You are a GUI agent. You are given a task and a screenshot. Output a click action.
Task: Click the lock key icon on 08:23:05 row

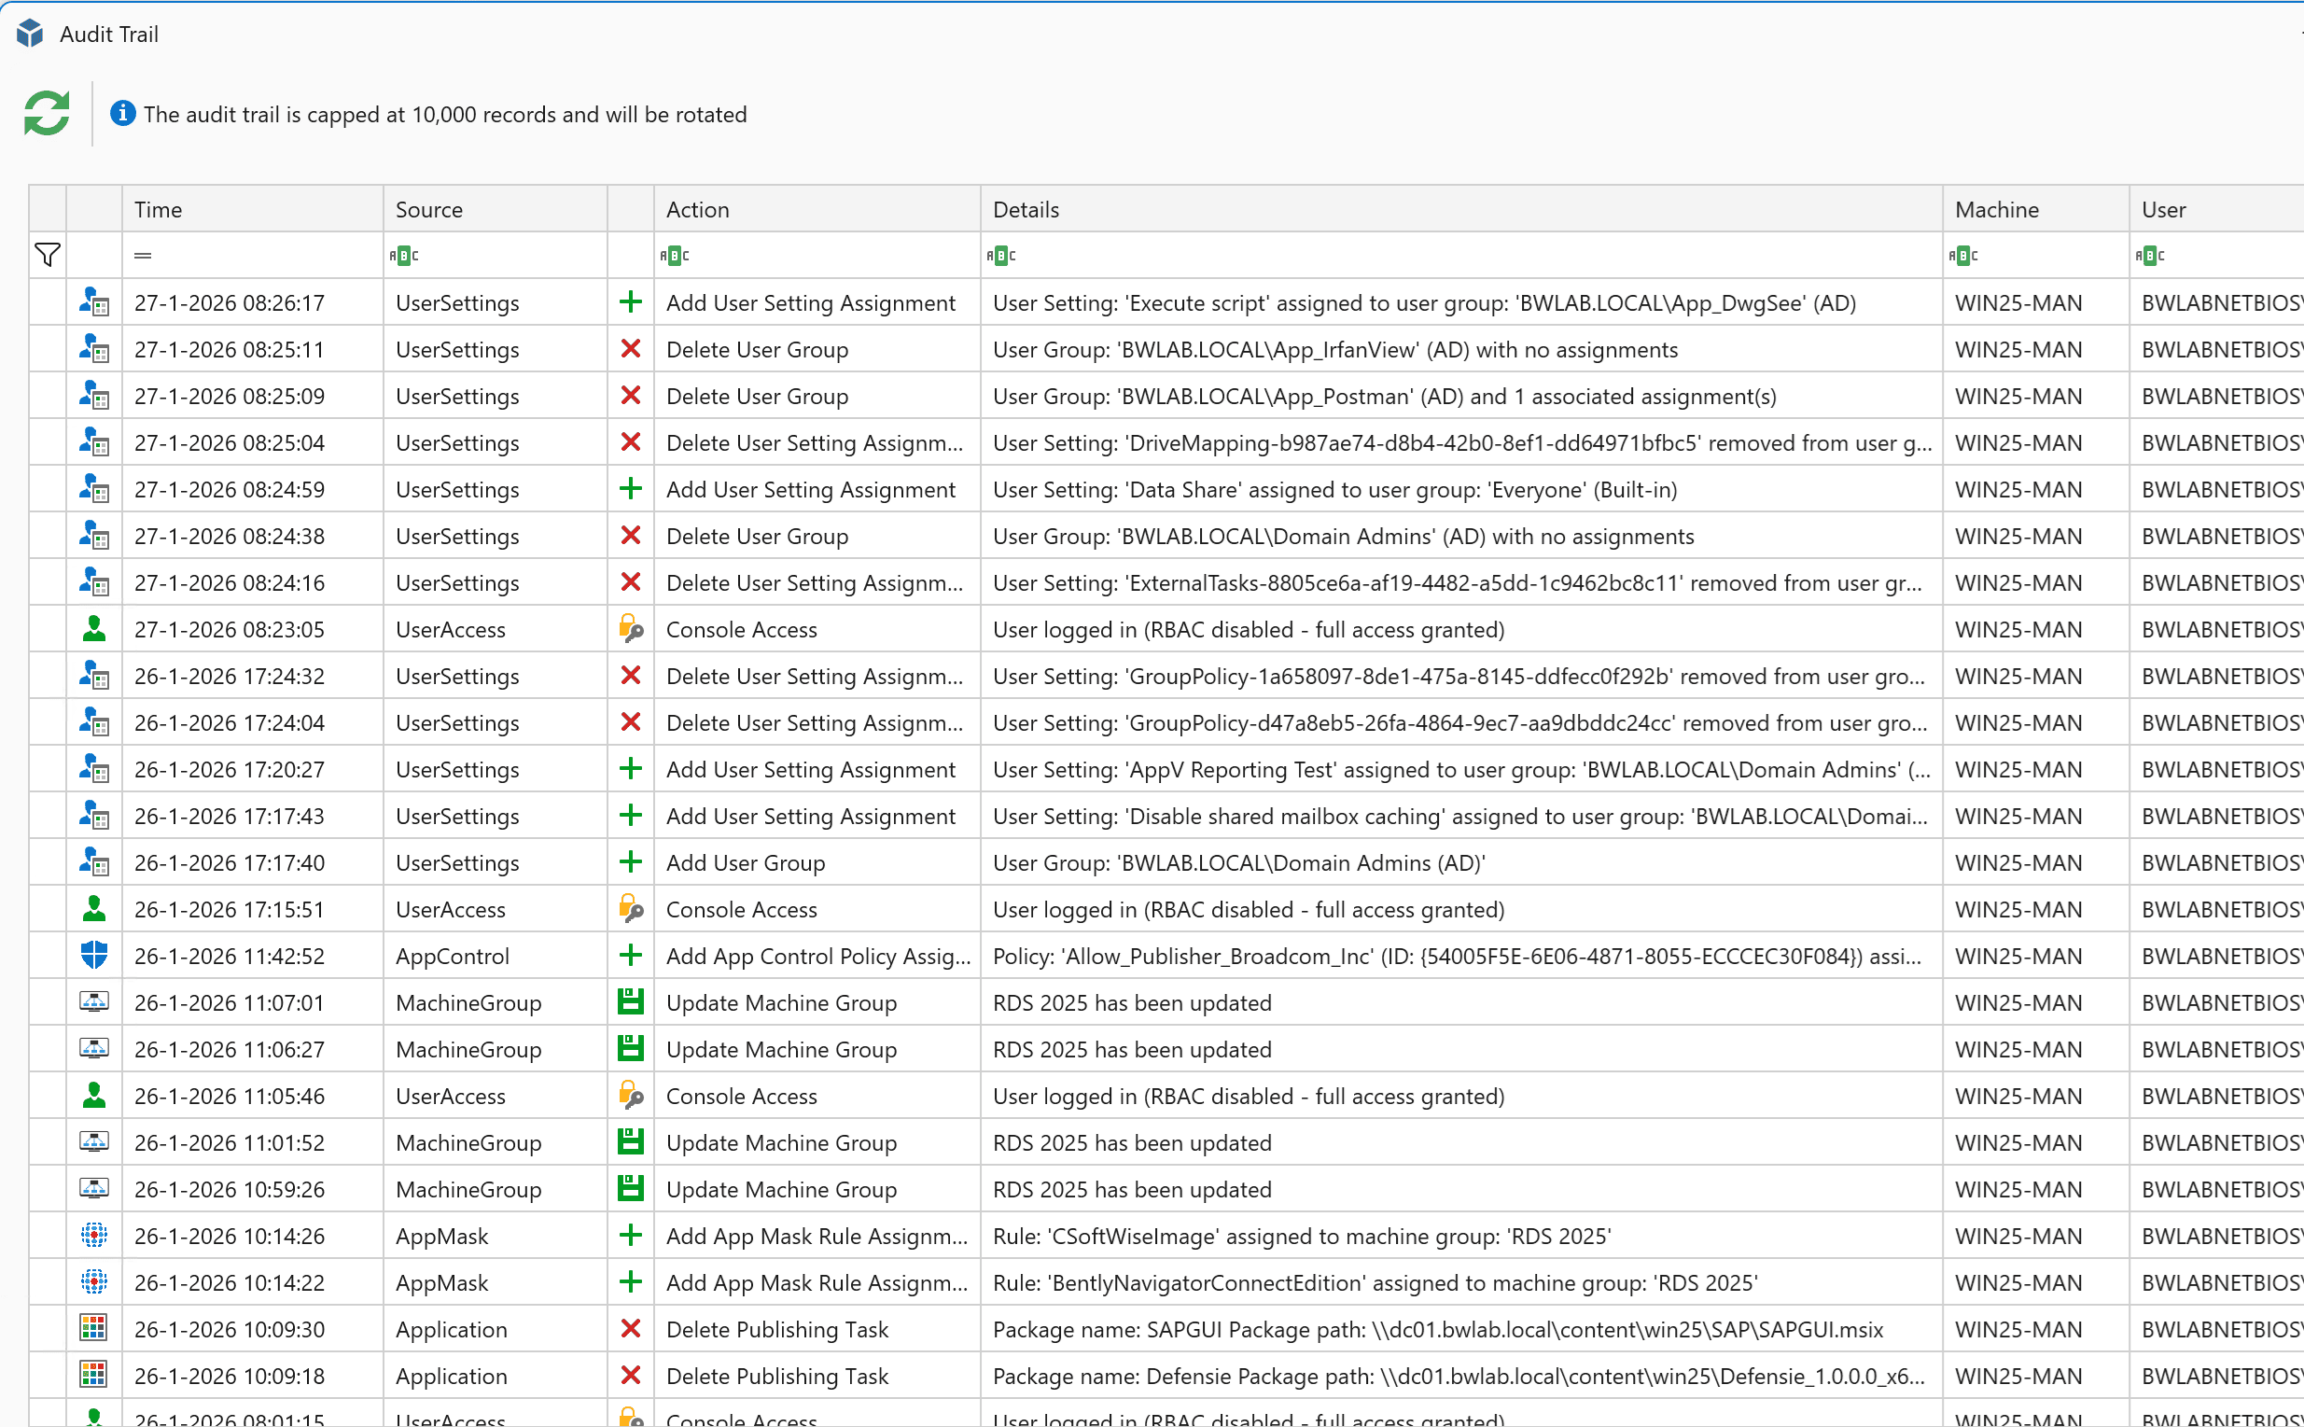[630, 628]
